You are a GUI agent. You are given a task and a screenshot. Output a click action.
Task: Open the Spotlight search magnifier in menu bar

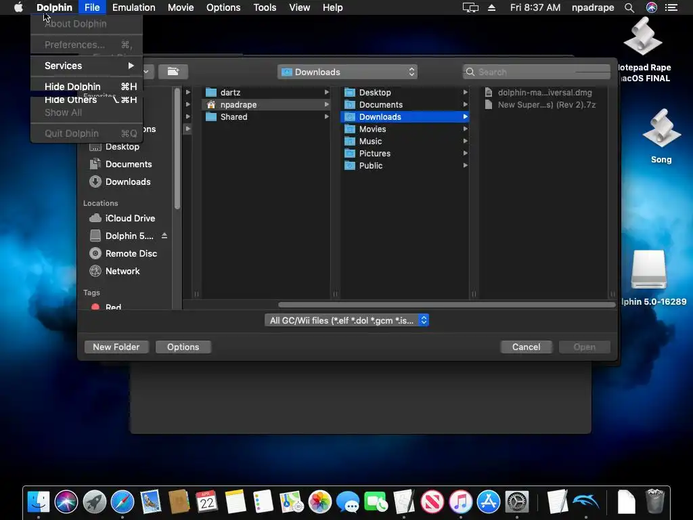[x=629, y=7]
